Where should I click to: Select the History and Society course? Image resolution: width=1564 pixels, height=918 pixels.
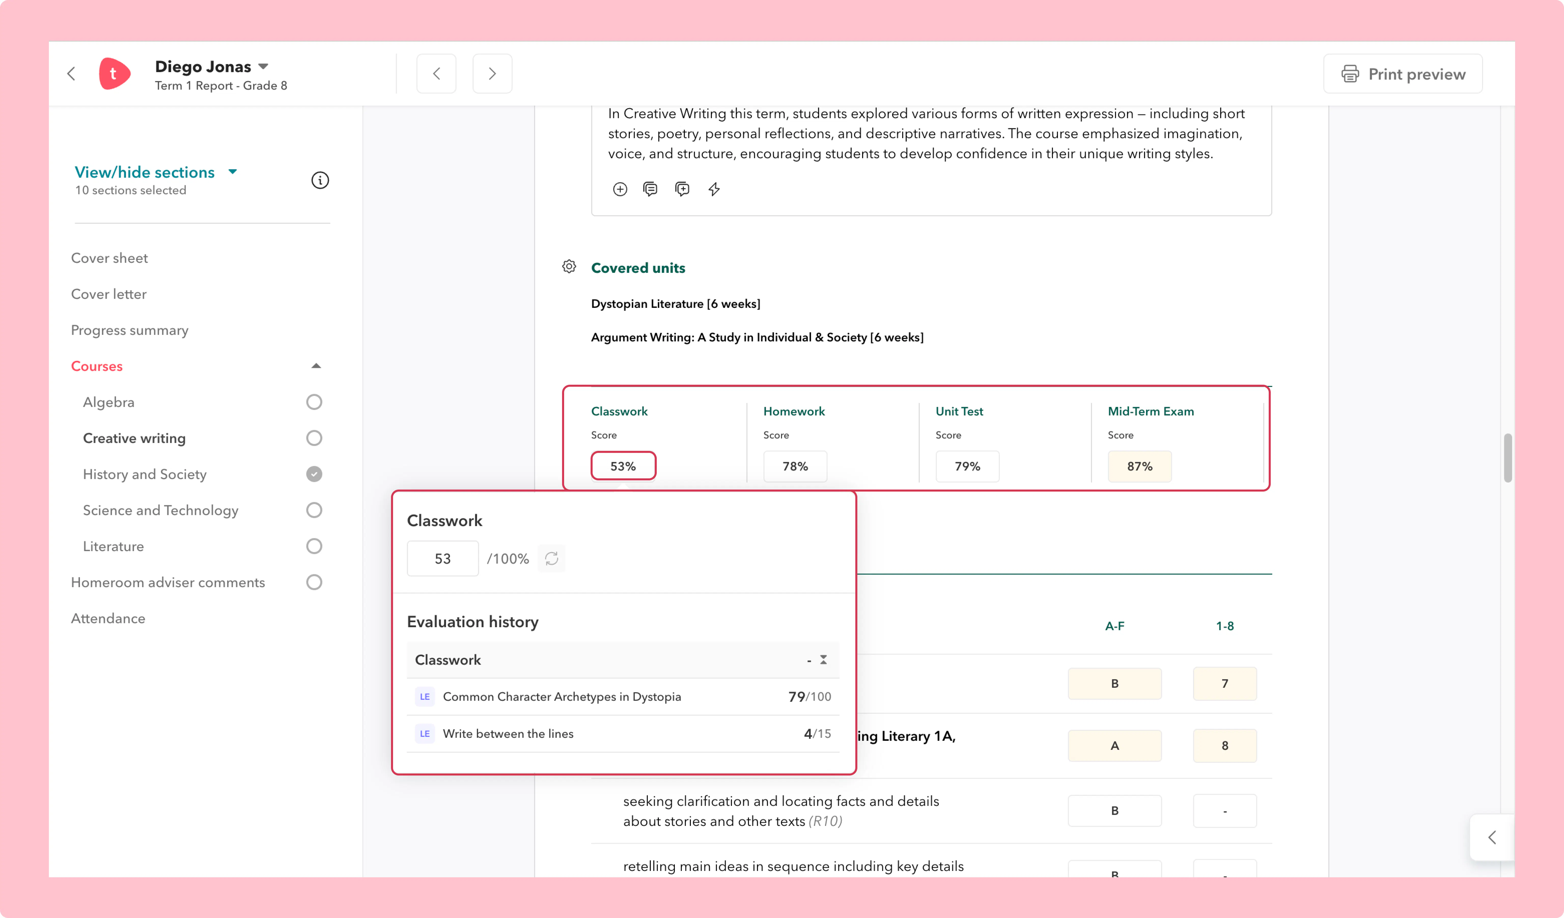pos(145,474)
